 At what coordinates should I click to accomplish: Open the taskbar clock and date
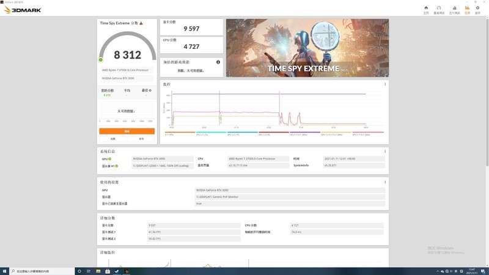(x=472, y=271)
